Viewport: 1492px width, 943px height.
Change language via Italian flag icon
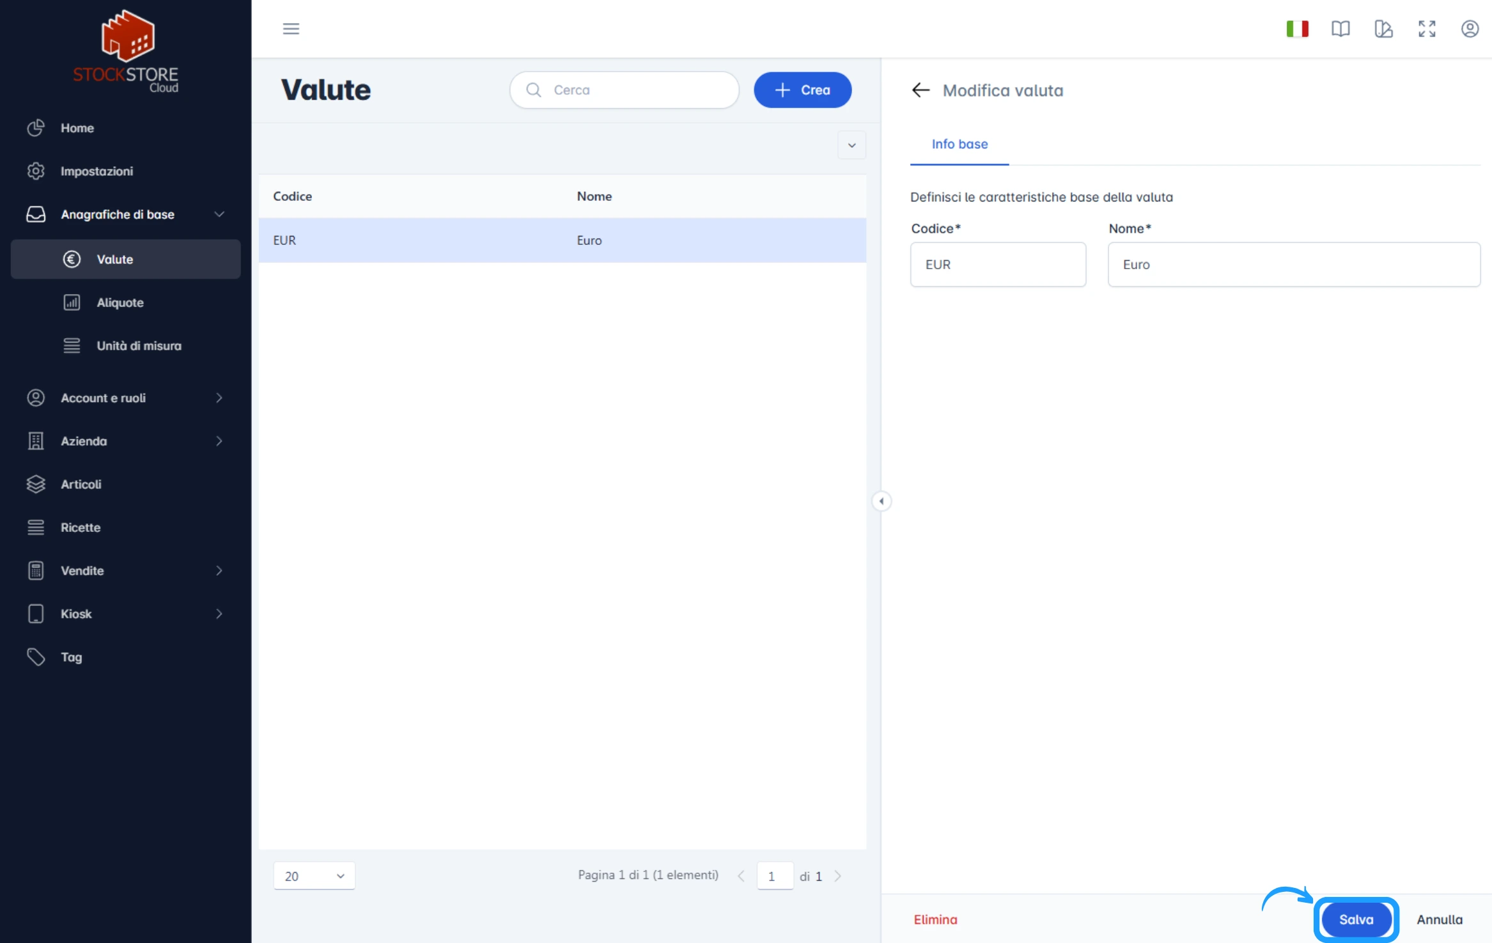click(1297, 29)
